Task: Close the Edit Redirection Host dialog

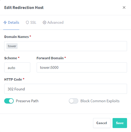Action: coord(124,8)
